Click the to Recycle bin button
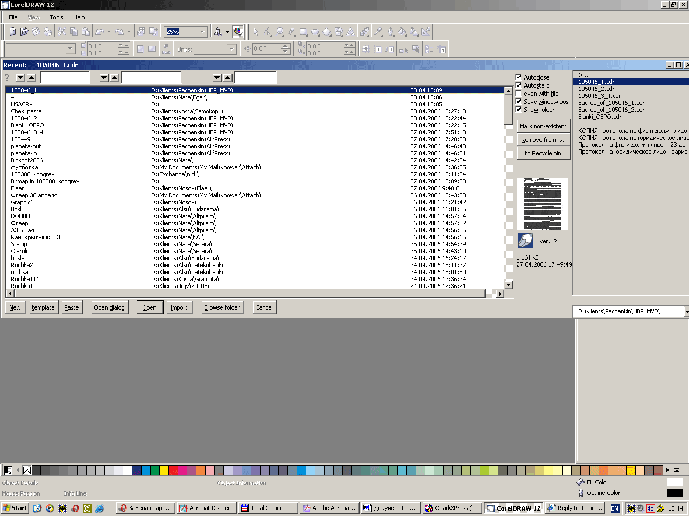 543,153
